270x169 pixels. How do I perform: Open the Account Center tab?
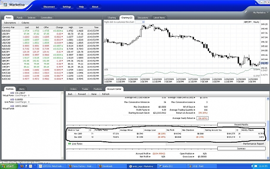(114, 89)
